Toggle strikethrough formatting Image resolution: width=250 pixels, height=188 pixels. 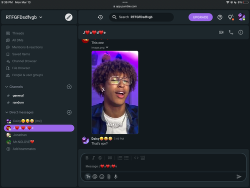click(x=100, y=158)
